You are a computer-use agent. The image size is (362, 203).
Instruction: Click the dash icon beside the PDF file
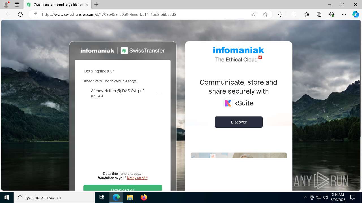[160, 93]
